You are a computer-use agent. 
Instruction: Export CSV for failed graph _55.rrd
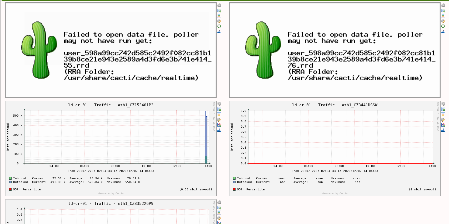click(219, 11)
